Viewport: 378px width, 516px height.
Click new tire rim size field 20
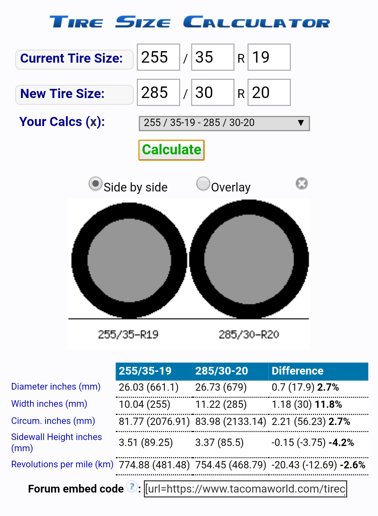[269, 93]
